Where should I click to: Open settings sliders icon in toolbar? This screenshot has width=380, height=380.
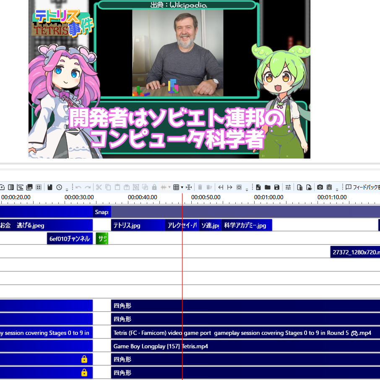click(288, 187)
